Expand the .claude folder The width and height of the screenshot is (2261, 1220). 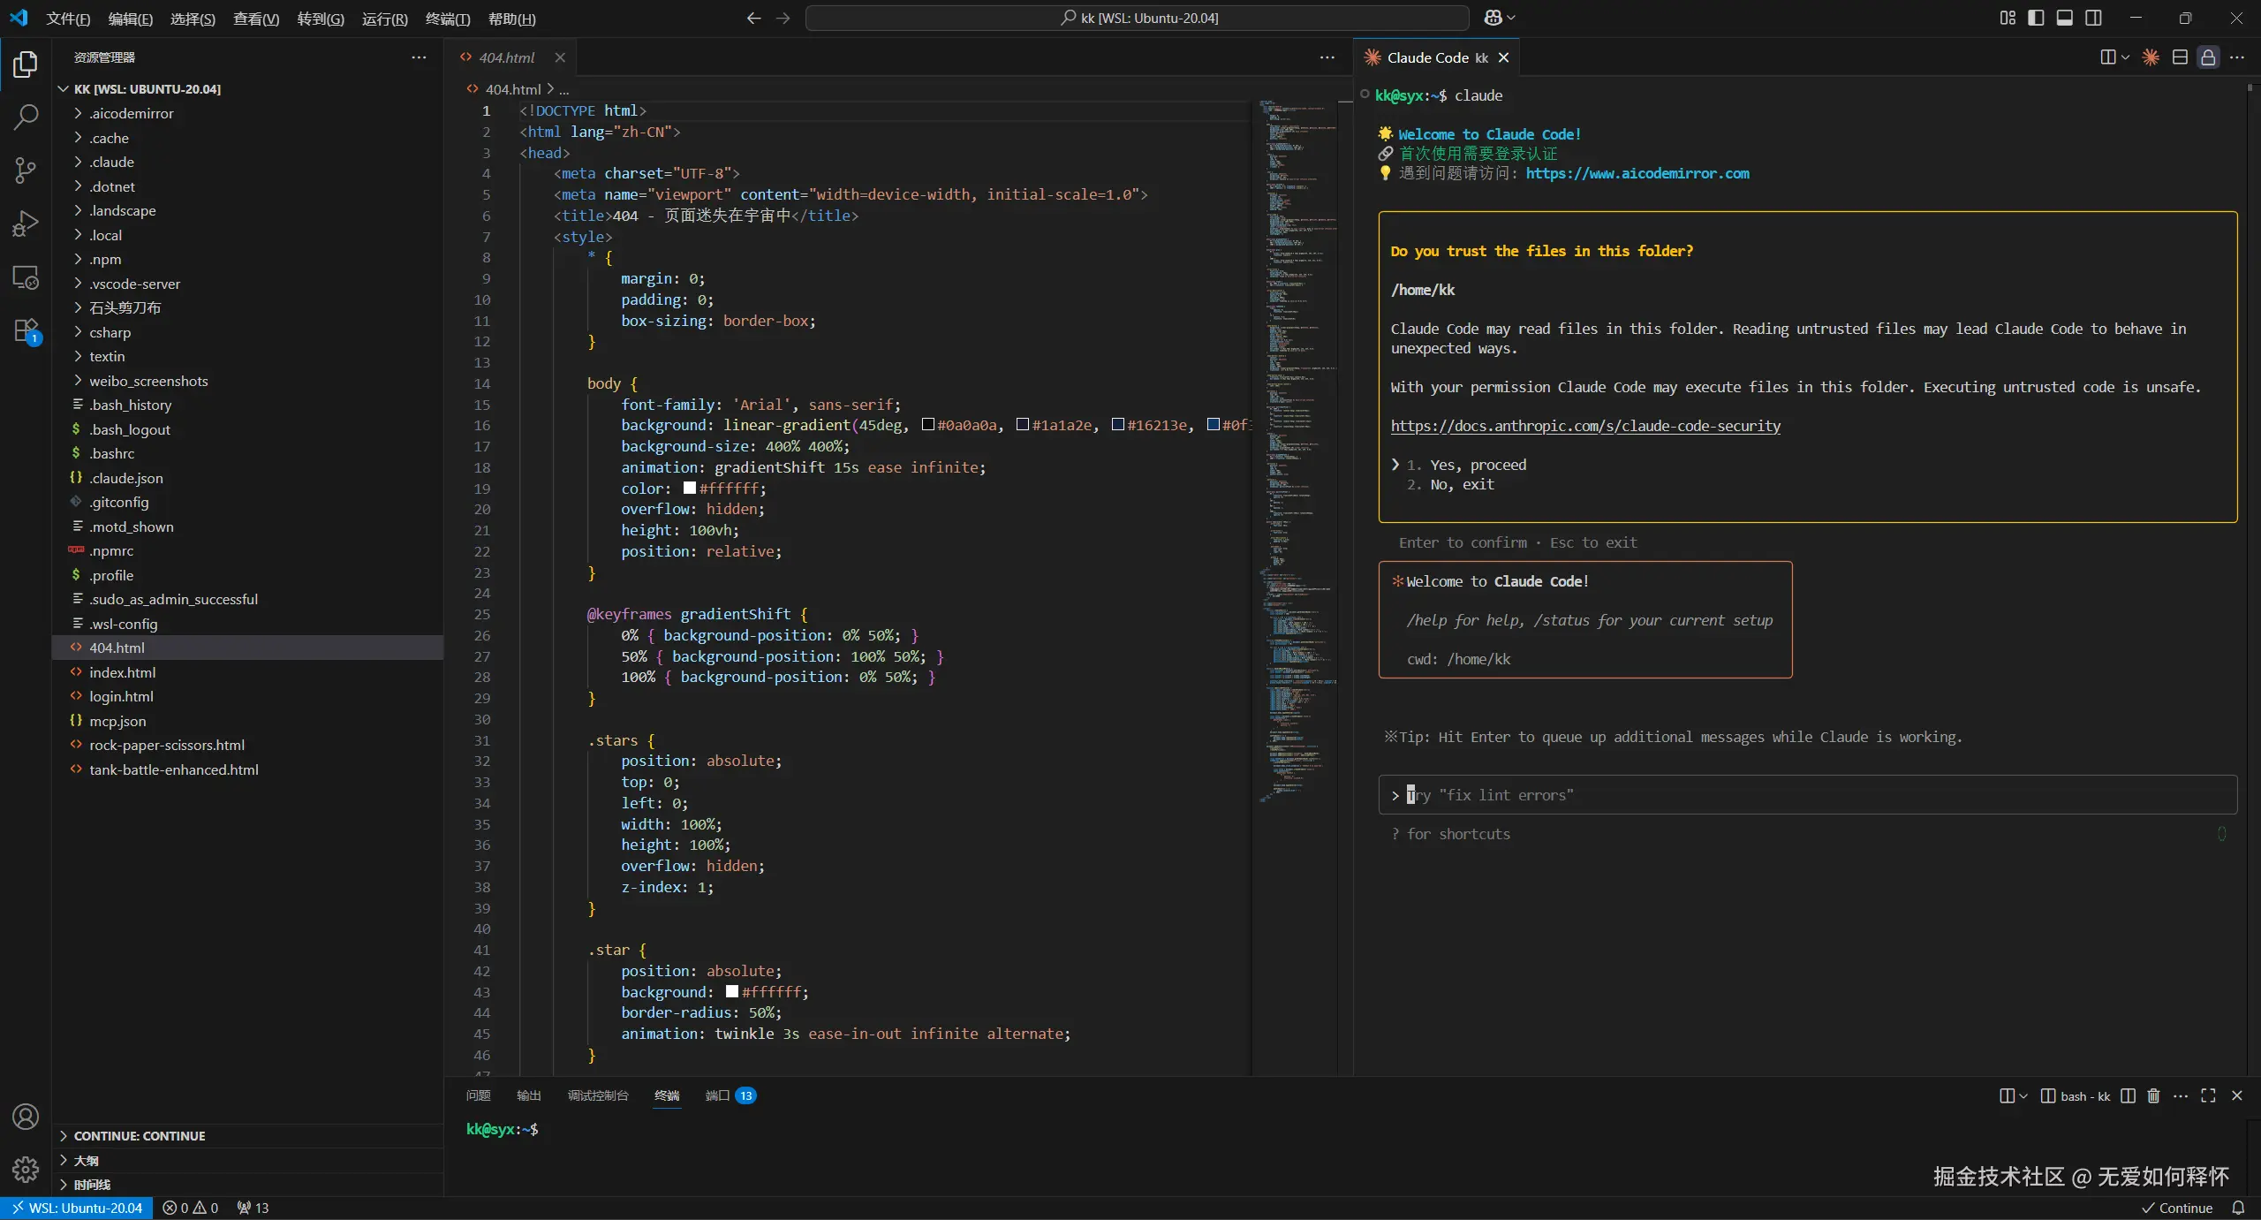tap(111, 162)
